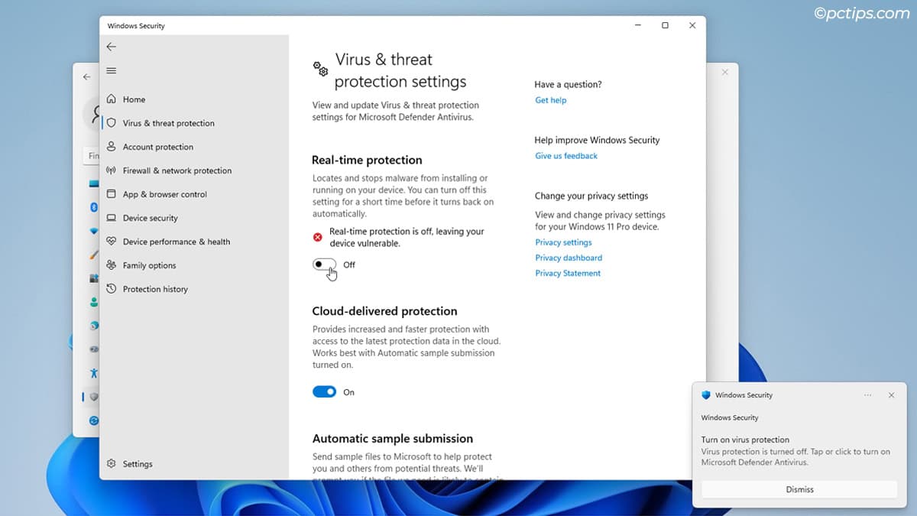This screenshot has width=917, height=516.
Task: Click the Home icon in sidebar
Action: click(x=112, y=99)
